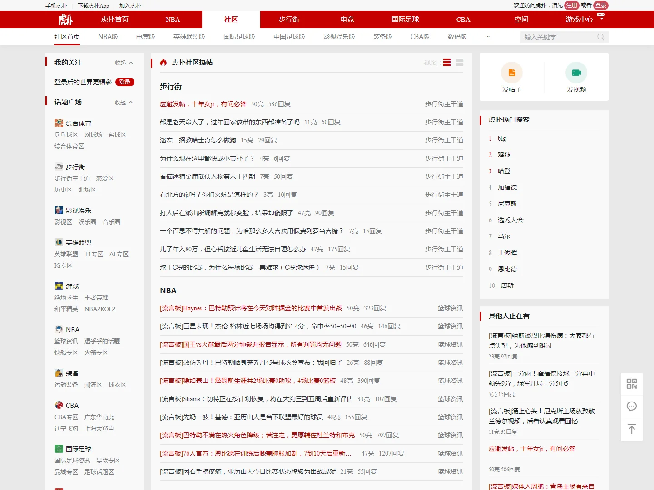The image size is (654, 490).
Task: Open the QR code floating icon
Action: point(632,384)
